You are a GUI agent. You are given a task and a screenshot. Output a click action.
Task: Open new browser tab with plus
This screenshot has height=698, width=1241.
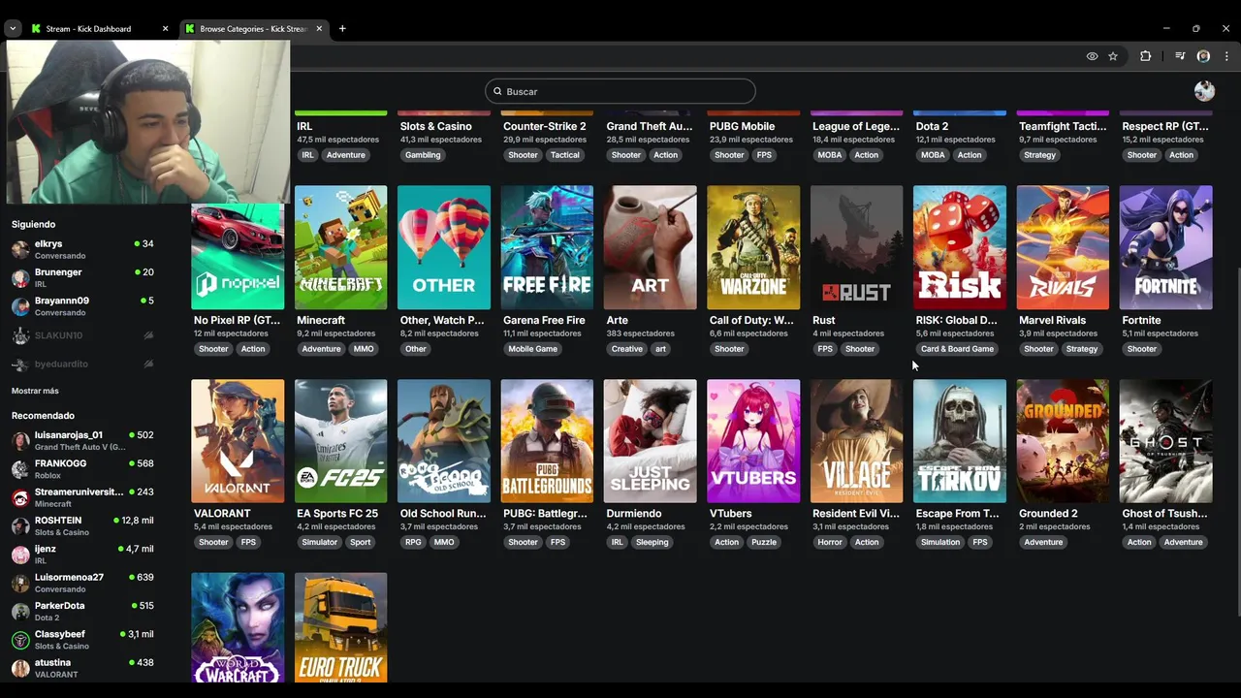(342, 28)
